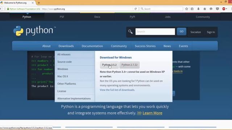
Task: Click 'Download for Windows' heading text
Action: [116, 57]
